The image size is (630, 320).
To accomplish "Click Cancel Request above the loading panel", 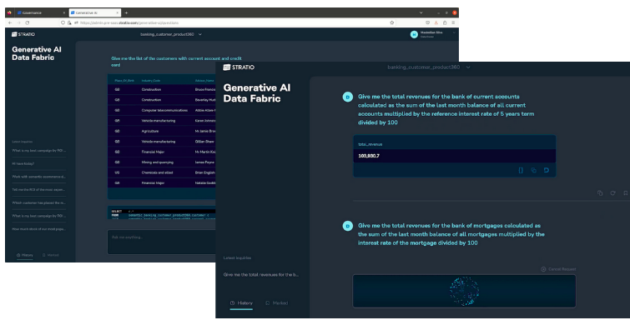I will pos(558,269).
